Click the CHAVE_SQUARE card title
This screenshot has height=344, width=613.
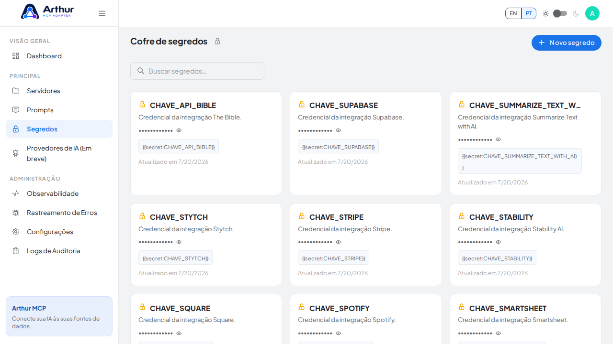click(180, 308)
